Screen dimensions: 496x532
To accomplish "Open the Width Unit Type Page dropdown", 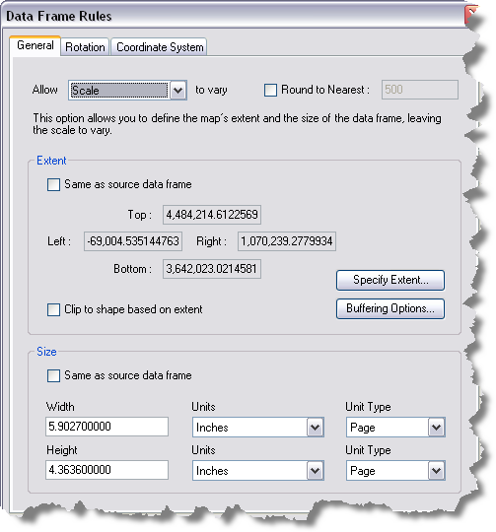I will [x=395, y=428].
